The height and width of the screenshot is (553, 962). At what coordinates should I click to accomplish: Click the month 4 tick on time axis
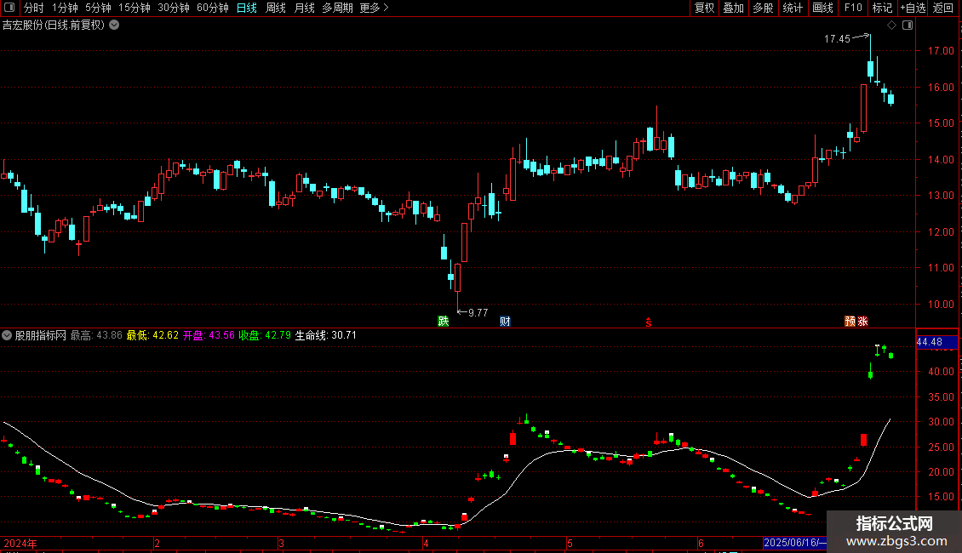(x=426, y=543)
